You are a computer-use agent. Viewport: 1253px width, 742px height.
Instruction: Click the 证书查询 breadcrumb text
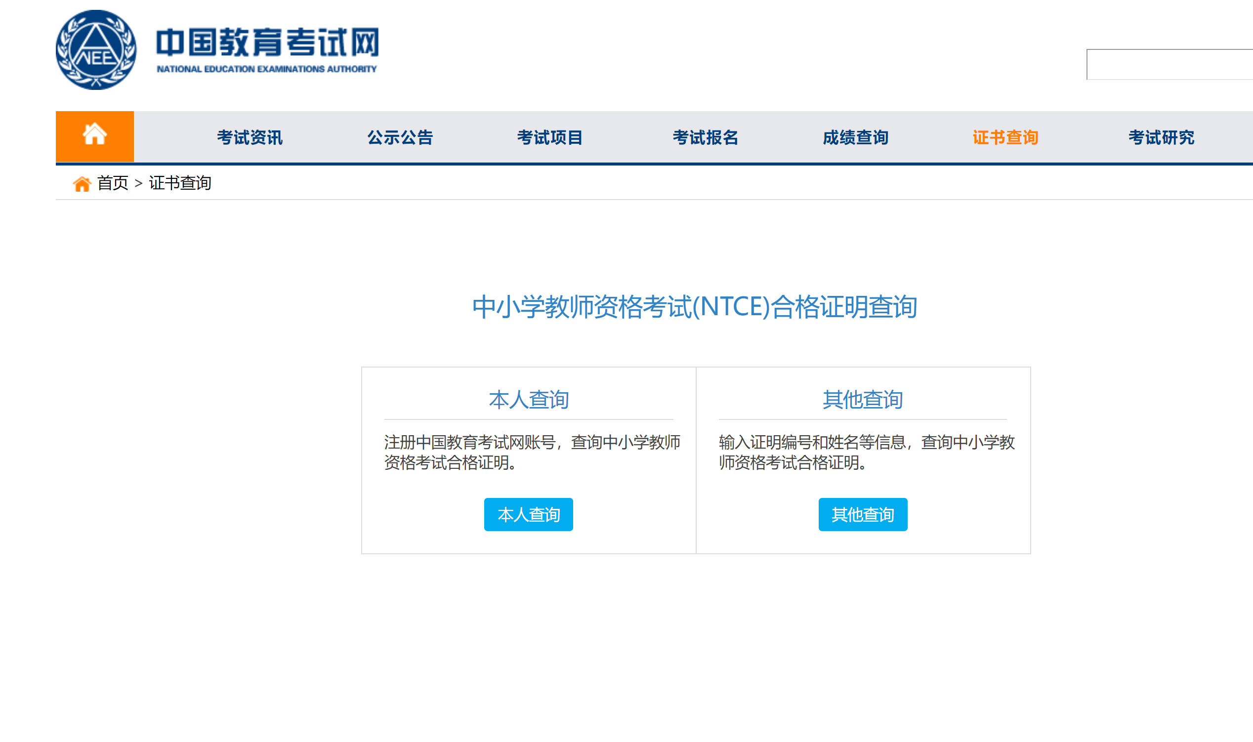pos(180,183)
